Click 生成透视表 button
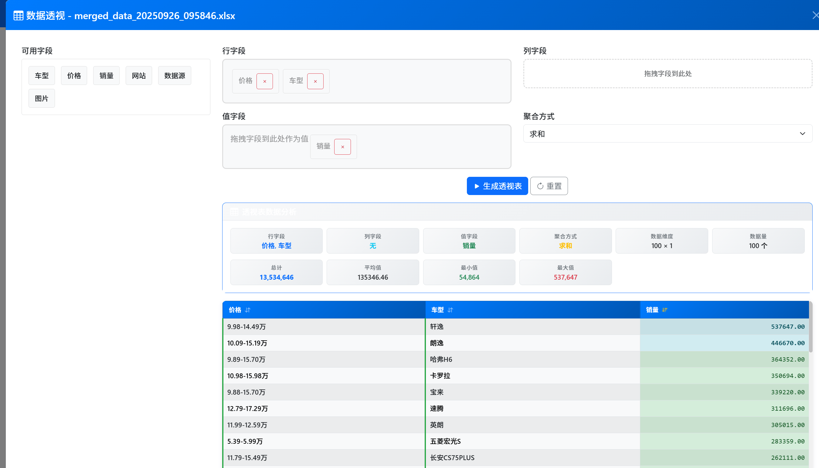The image size is (819, 468). click(497, 186)
